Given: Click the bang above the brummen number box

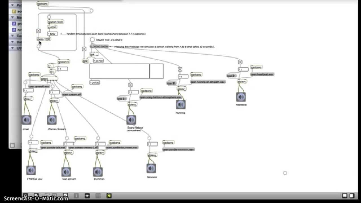Looking at the screenshot, I should click(98, 138).
